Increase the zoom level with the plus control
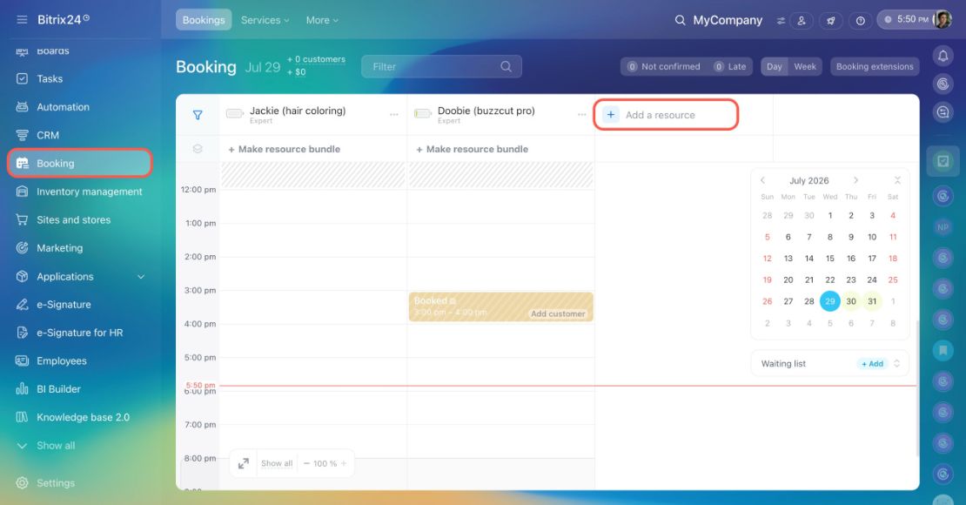This screenshot has height=505, width=966. click(x=344, y=464)
